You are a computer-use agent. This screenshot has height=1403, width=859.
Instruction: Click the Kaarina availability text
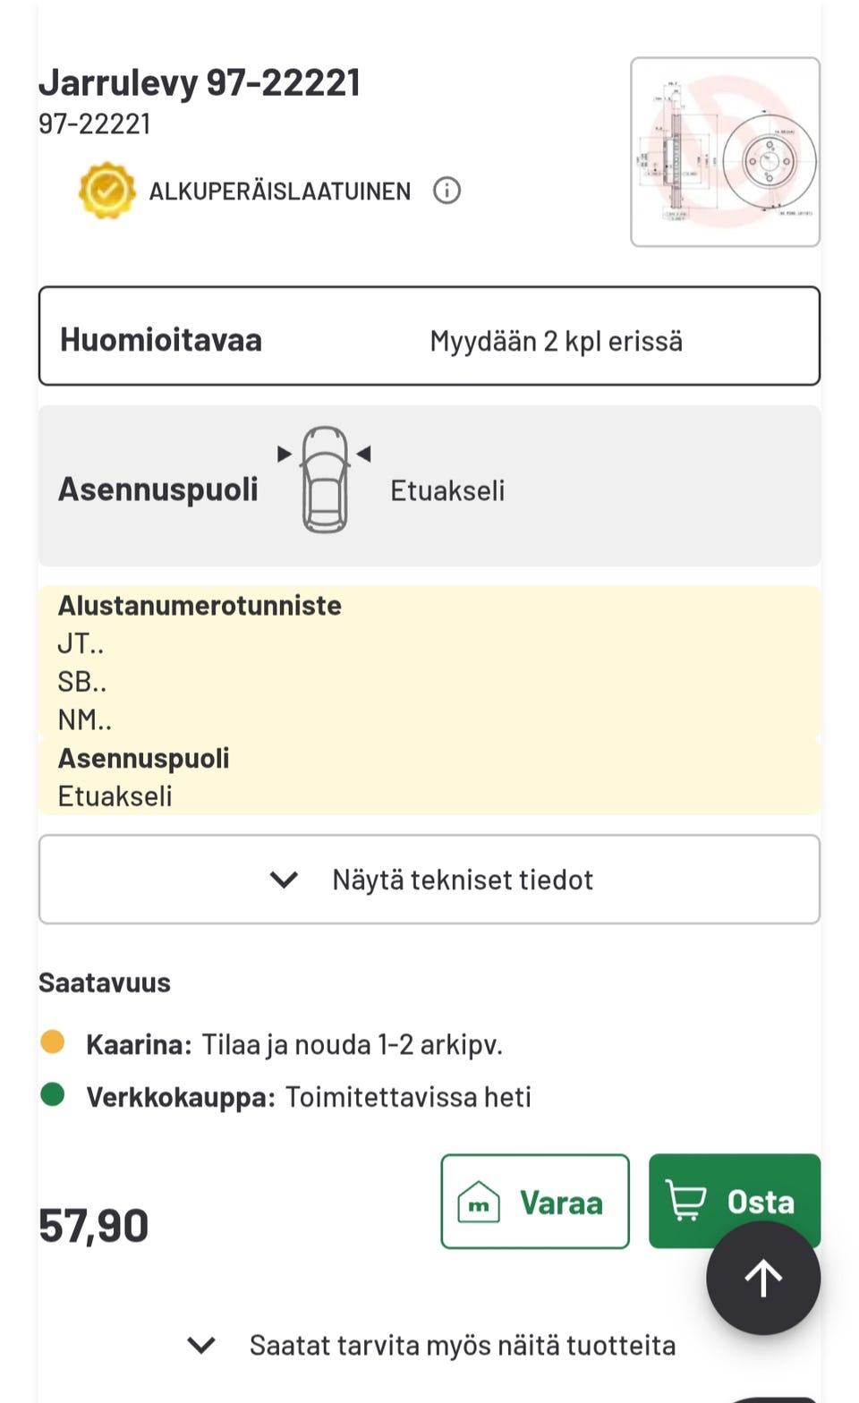click(x=139, y=1042)
